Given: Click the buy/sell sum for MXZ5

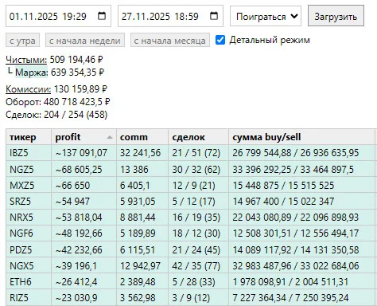Looking at the screenshot, I should tap(283, 185).
